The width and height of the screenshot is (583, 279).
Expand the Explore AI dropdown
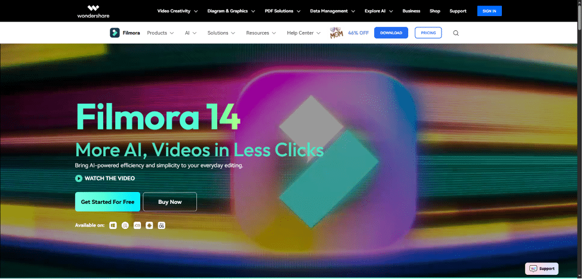pos(378,11)
